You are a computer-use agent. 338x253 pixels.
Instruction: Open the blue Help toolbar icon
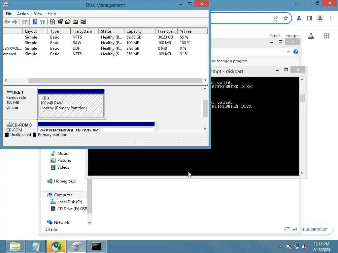click(35, 22)
